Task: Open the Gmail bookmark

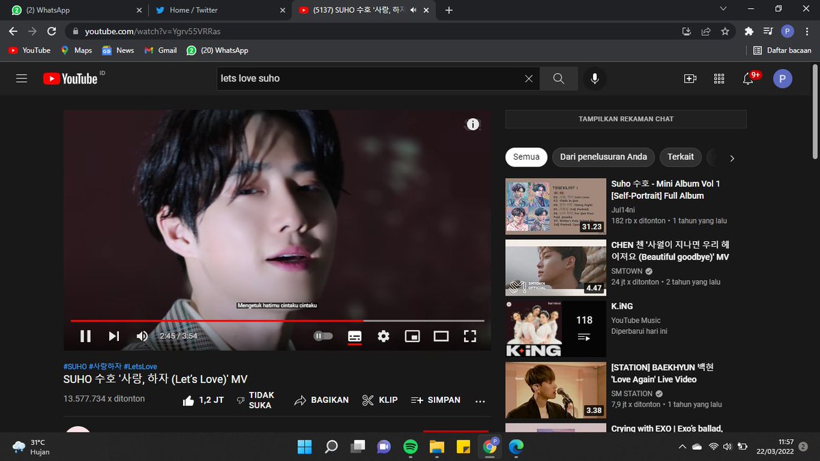Action: (x=161, y=51)
